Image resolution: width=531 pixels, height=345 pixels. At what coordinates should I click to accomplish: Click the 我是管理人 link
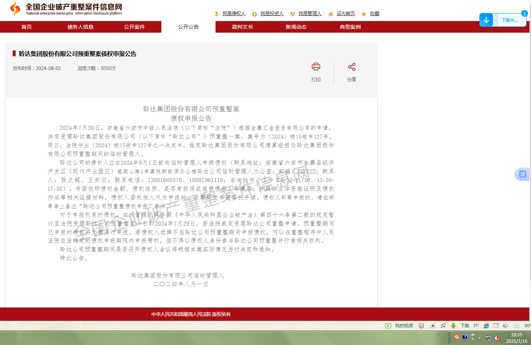310,14
